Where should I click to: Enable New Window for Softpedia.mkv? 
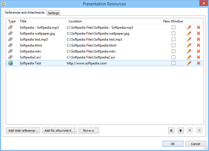point(173,51)
